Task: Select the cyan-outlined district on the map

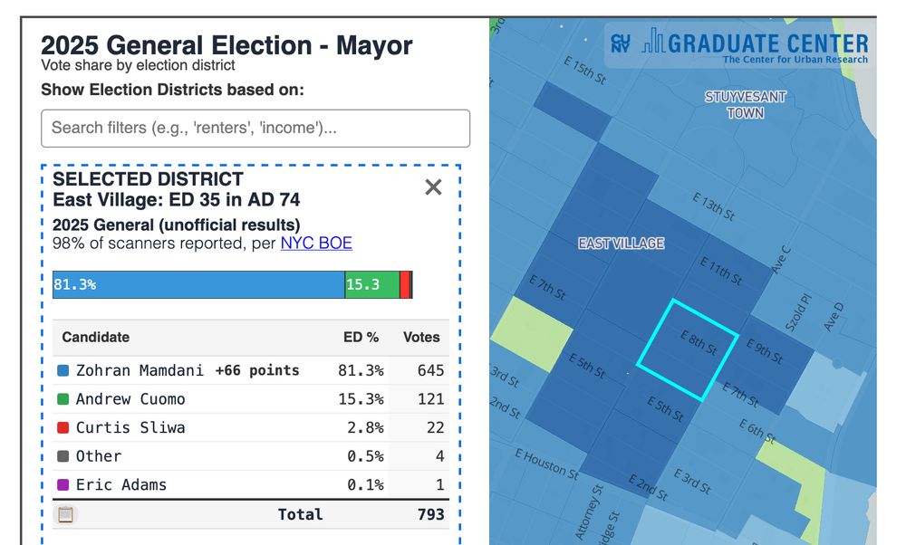Action: pos(685,349)
